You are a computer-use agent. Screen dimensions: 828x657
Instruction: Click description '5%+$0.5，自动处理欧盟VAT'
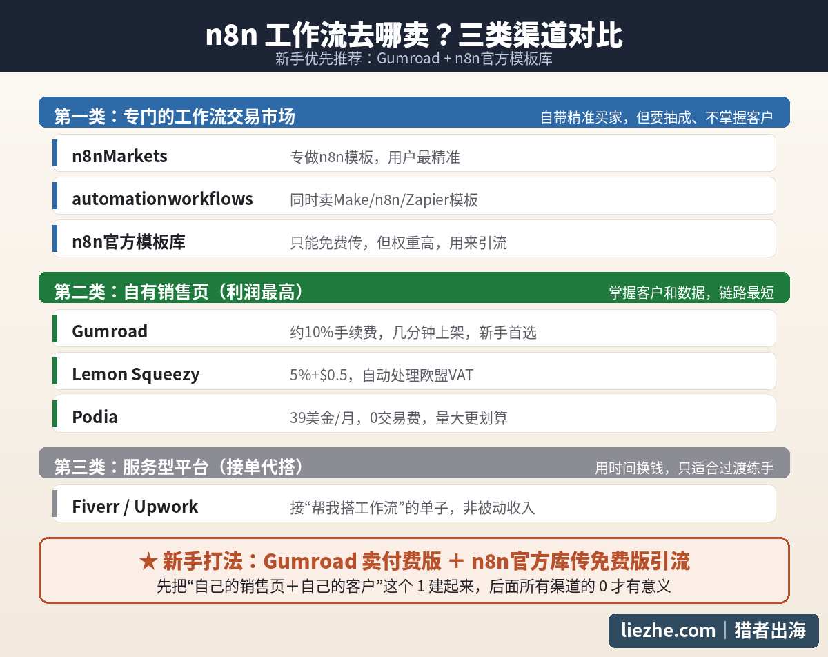tap(382, 375)
